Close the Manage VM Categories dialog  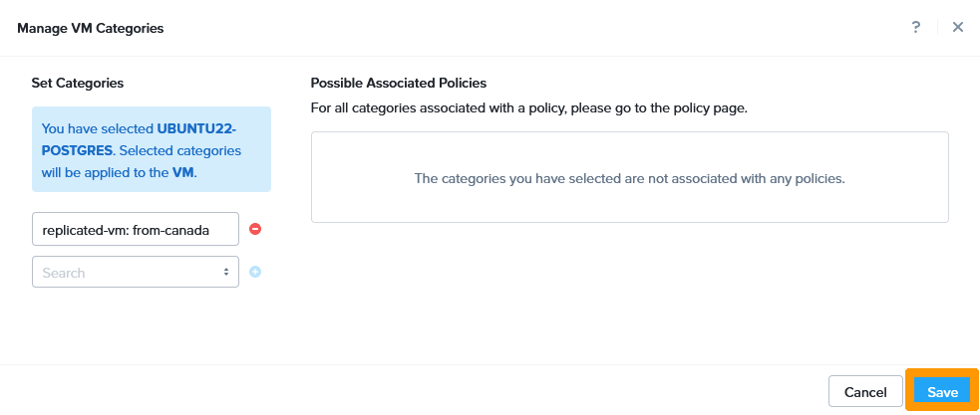(958, 27)
